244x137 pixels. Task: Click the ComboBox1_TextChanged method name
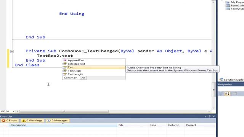88,51
